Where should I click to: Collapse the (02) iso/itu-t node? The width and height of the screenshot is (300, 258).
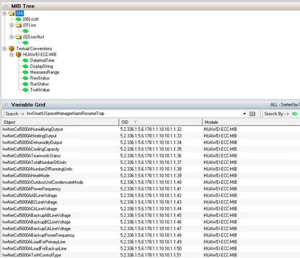point(12,37)
